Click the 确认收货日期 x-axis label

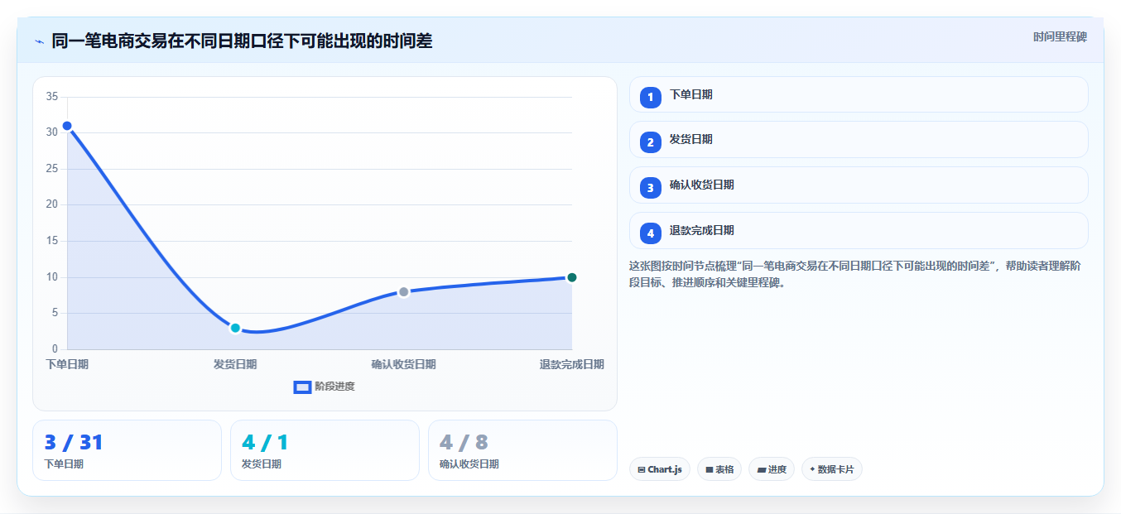(403, 364)
